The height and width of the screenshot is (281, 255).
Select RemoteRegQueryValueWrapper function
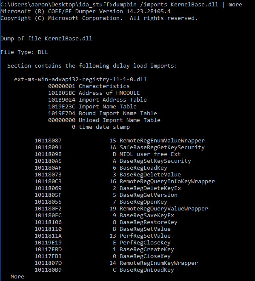[164, 209]
